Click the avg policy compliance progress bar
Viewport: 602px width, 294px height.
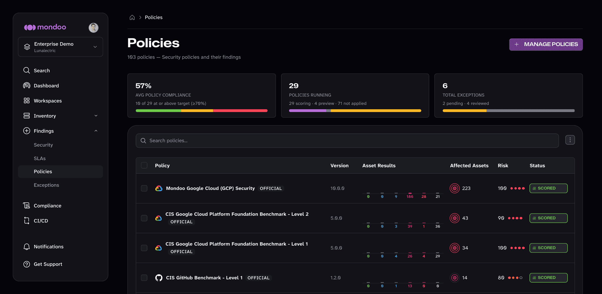coord(202,111)
